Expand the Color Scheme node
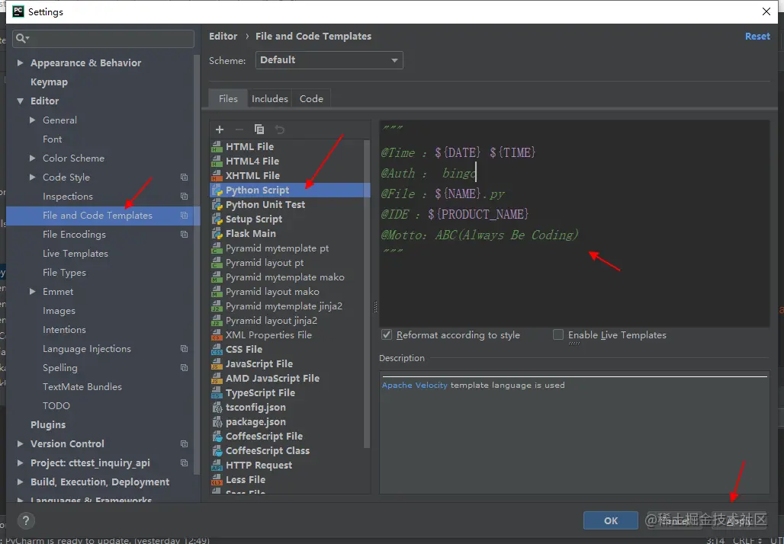784x544 pixels. [x=33, y=158]
